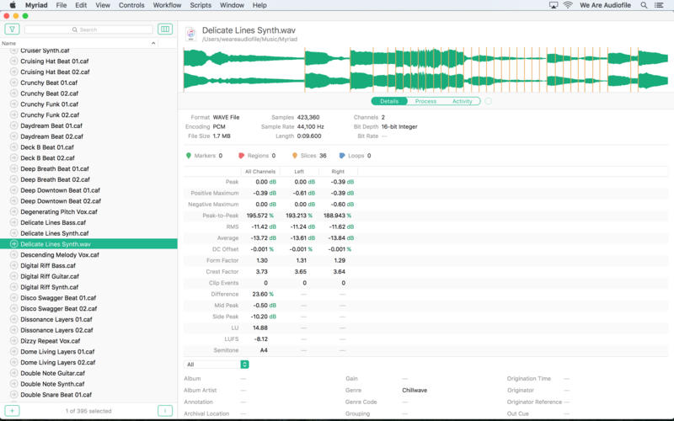
Task: Open the Spotlight search icon in the menu bar
Action: tap(644, 5)
